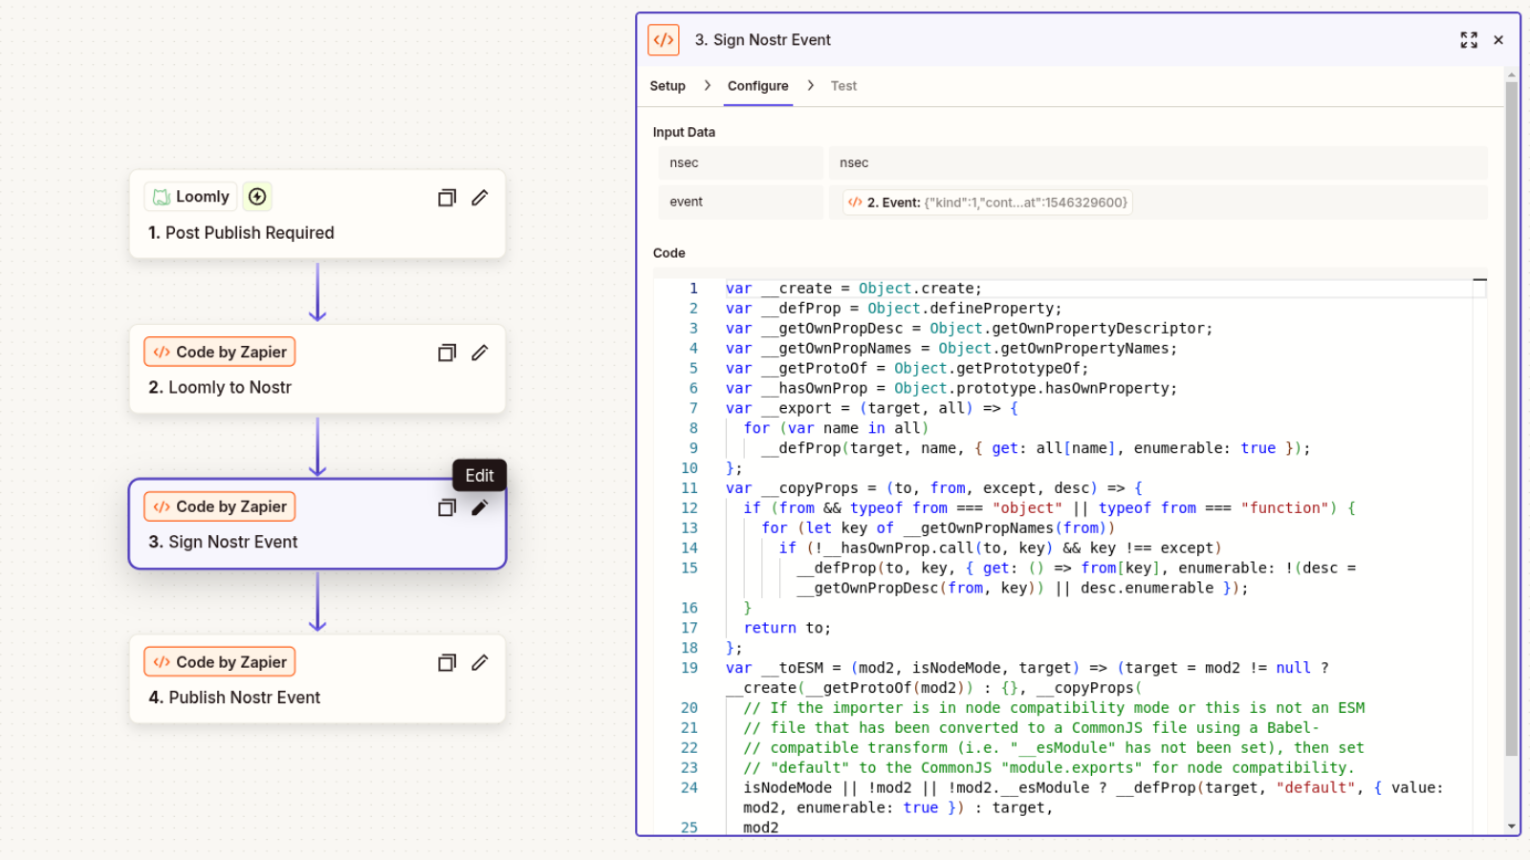Screen dimensions: 1530x860
Task: Click Code by Zapier badge in step 2
Action: pyautogui.click(x=220, y=352)
